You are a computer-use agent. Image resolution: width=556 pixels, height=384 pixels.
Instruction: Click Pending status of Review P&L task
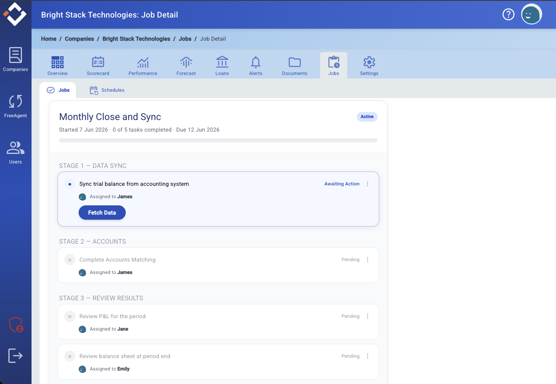350,316
